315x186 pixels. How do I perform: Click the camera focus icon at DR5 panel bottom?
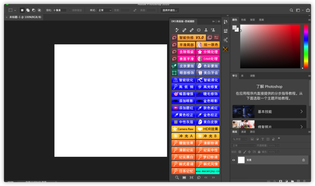(x=192, y=178)
